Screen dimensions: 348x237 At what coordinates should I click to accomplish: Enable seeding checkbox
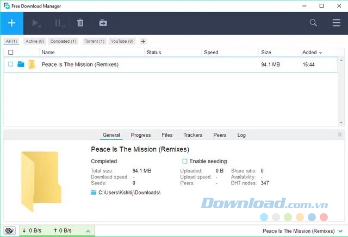(x=185, y=161)
